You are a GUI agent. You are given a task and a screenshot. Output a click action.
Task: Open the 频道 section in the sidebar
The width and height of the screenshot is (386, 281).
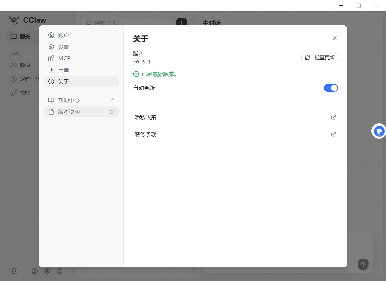pos(25,65)
